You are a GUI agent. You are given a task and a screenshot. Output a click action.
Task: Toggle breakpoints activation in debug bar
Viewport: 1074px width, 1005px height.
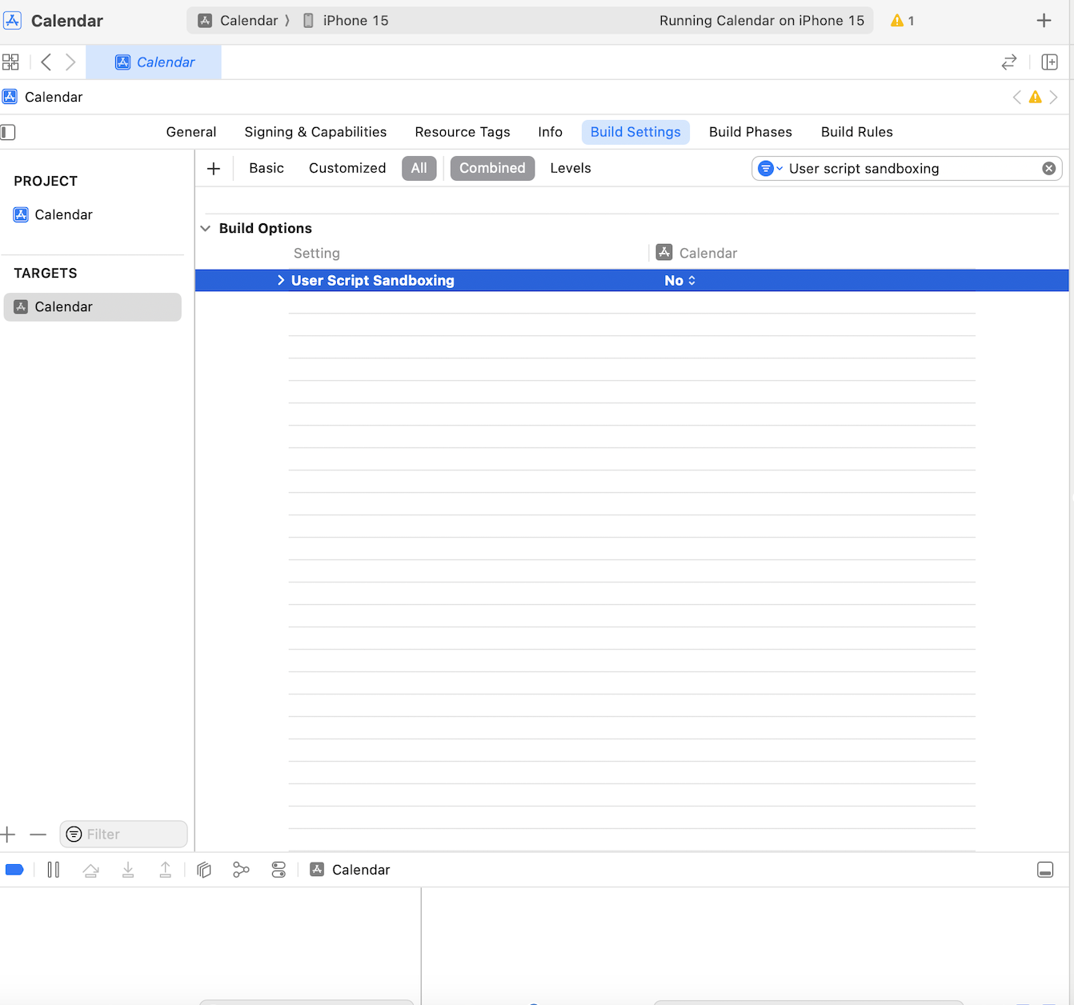point(14,870)
